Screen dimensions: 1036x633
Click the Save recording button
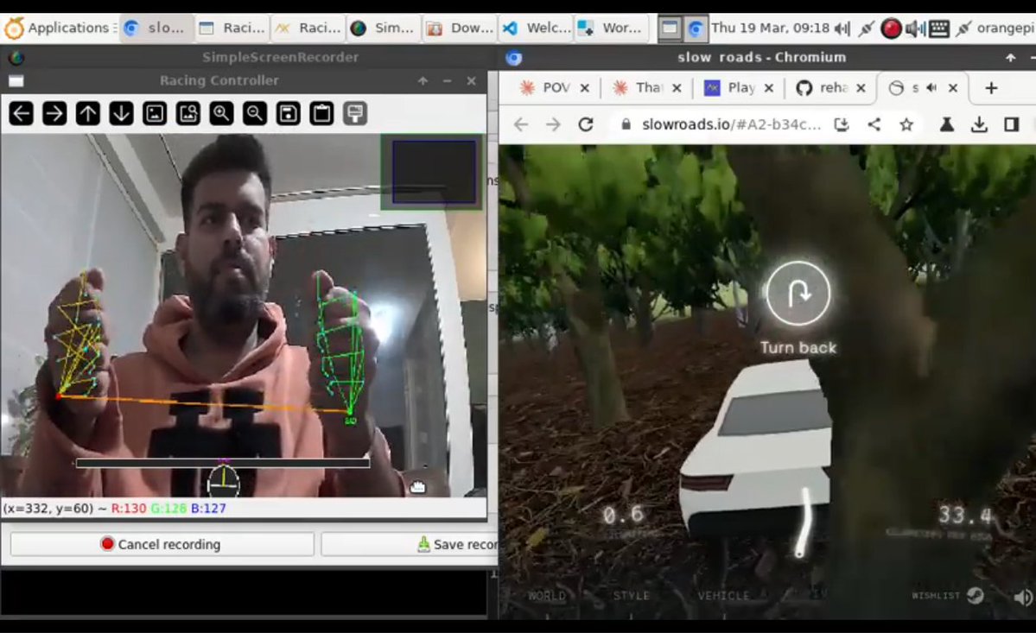(450, 544)
